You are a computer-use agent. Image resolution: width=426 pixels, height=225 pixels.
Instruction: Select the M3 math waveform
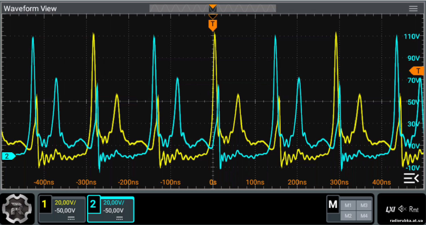(x=364, y=205)
